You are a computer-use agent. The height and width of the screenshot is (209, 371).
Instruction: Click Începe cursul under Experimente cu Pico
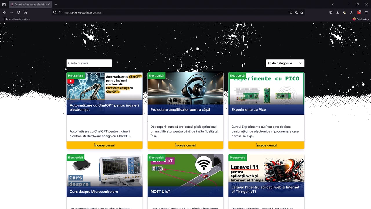(x=266, y=145)
